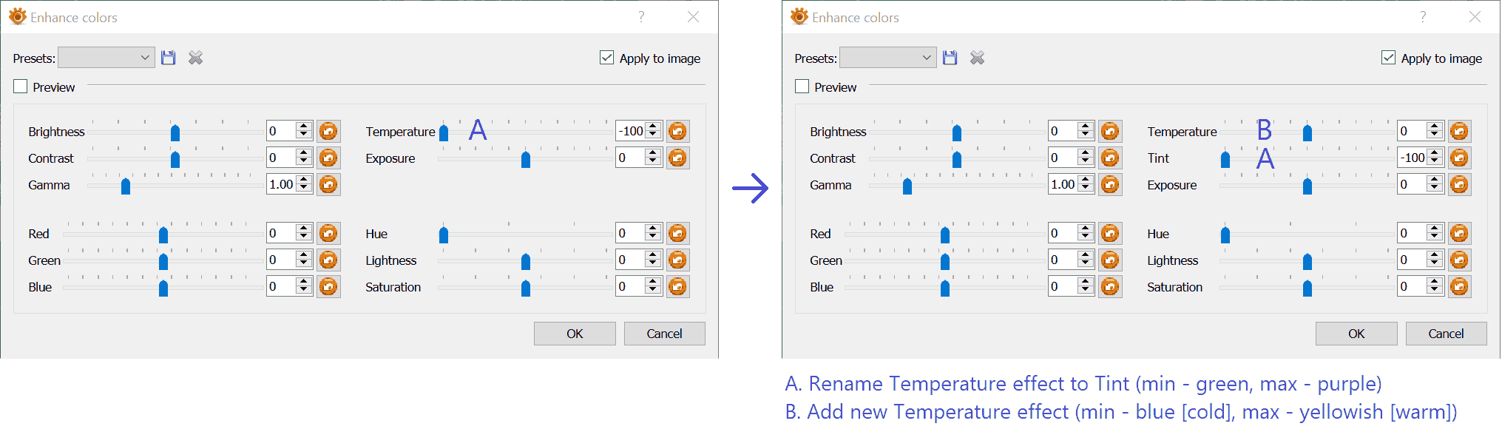This screenshot has width=1502, height=432.
Task: Toggle the Preview checkbox in left dialog
Action: pos(21,87)
